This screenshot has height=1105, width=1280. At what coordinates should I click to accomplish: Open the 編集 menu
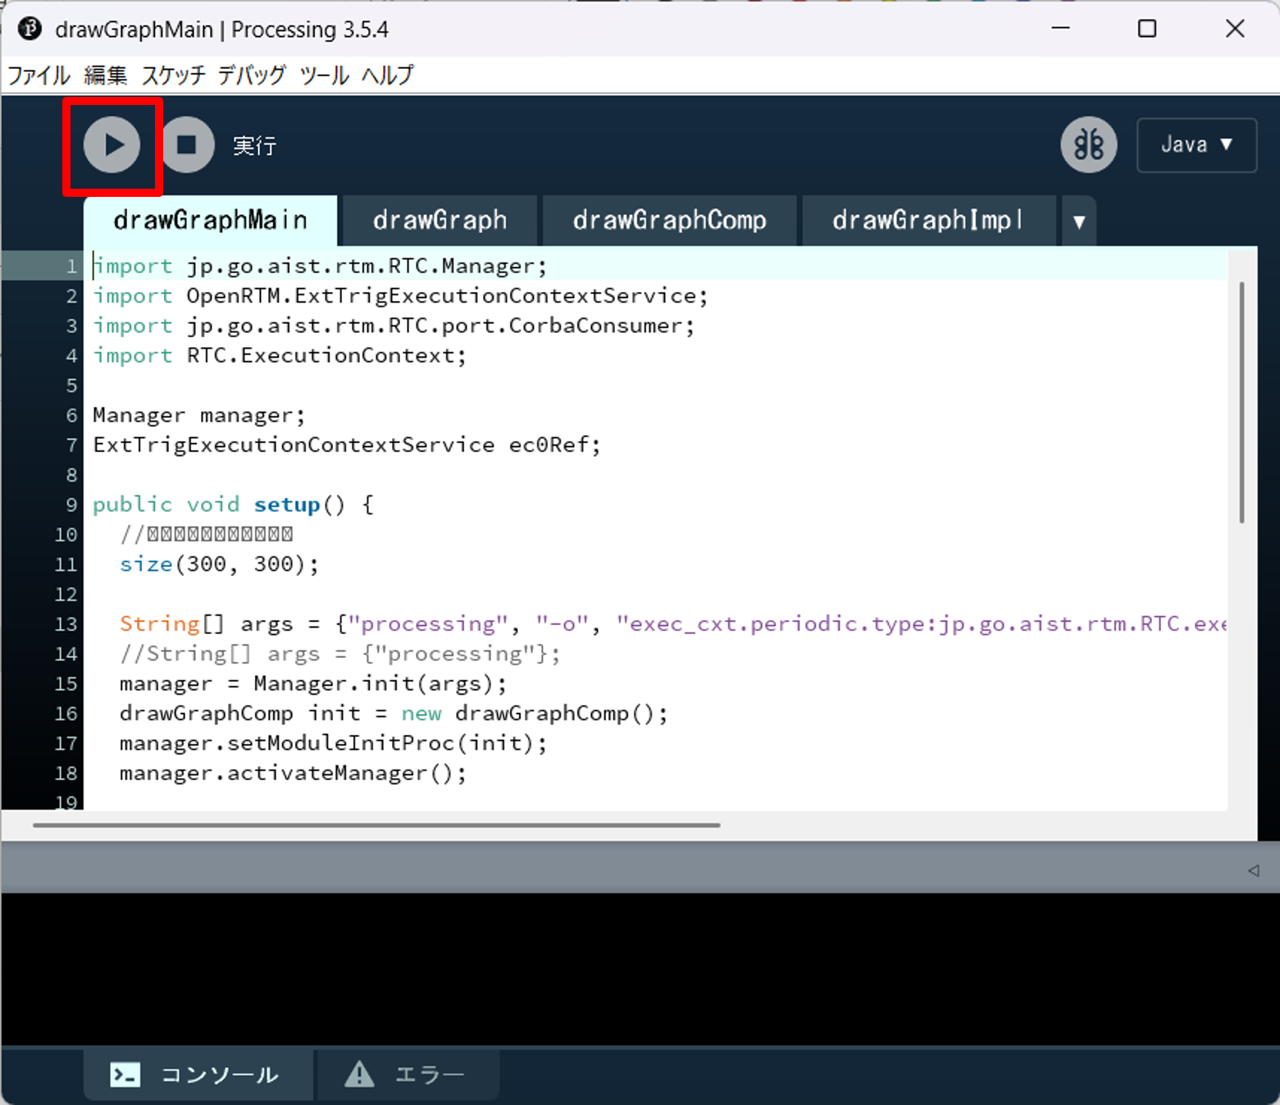pos(105,75)
